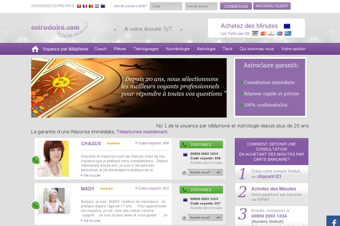This screenshot has width=340, height=226.
Task: Click Chagus DISPONIBLE button
Action: (201, 145)
